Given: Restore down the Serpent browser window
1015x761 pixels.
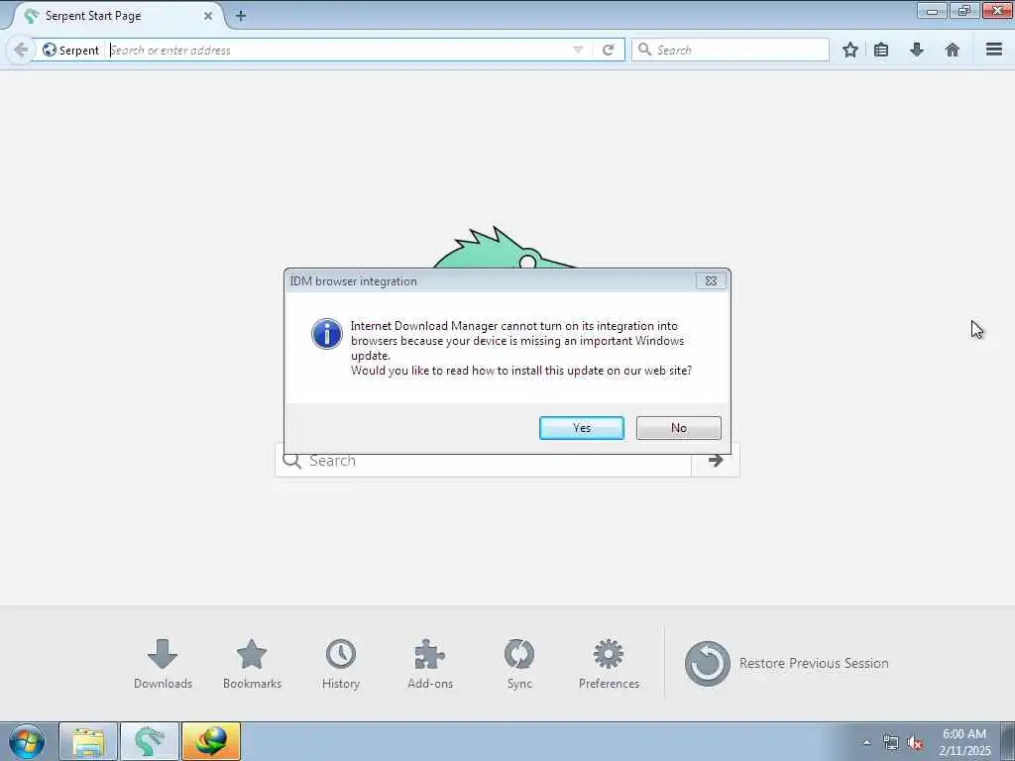Looking at the screenshot, I should tap(964, 10).
